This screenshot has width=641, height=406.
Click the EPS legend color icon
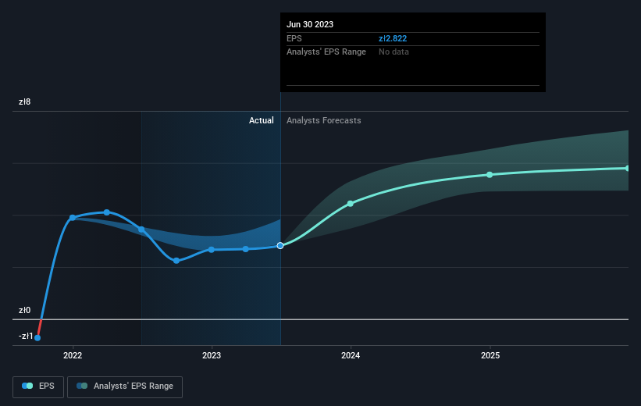(x=27, y=386)
